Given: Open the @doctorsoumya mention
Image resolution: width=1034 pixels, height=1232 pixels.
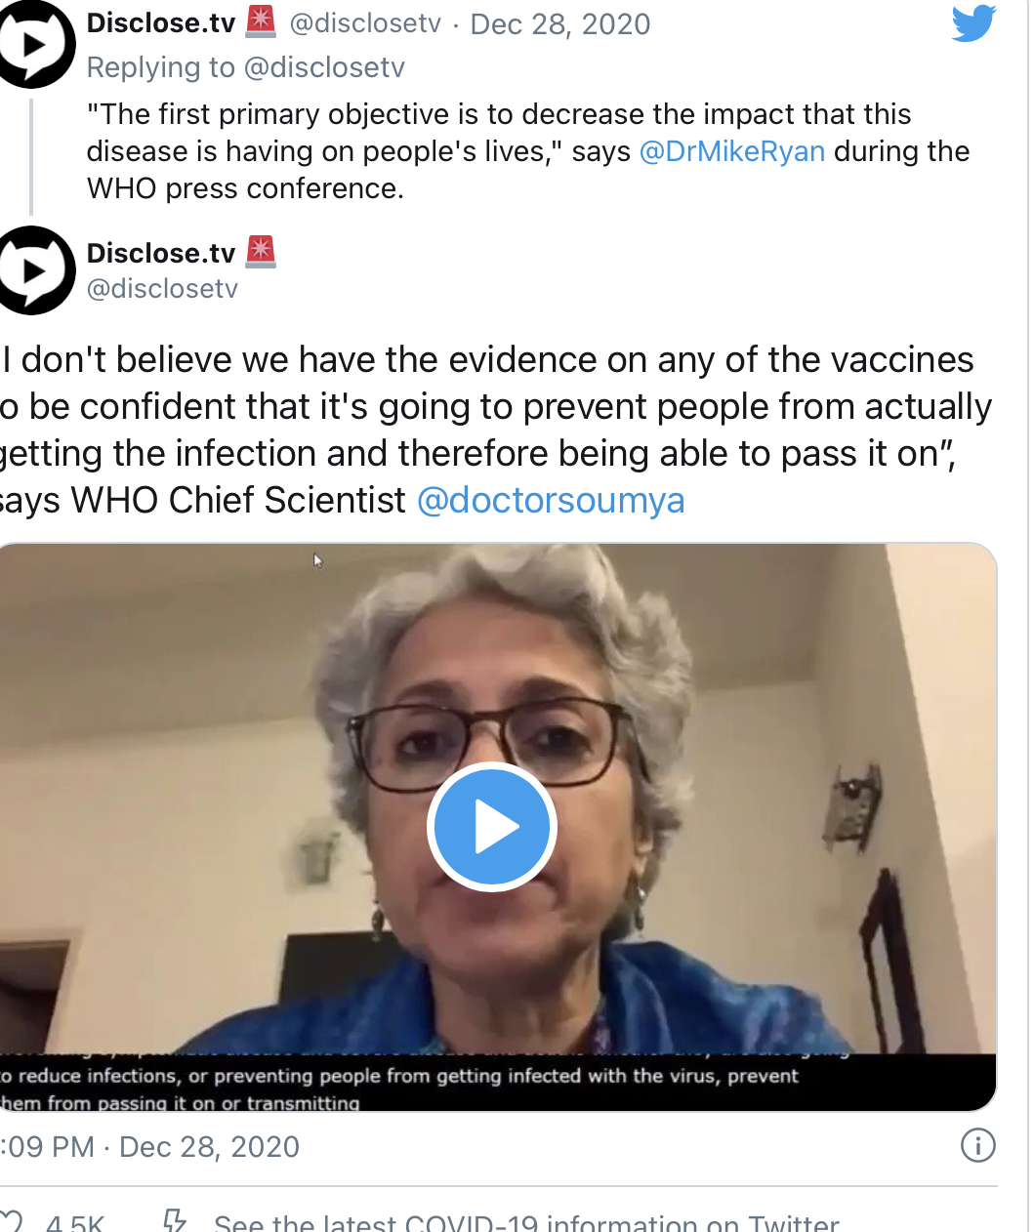Looking at the screenshot, I should (x=551, y=500).
